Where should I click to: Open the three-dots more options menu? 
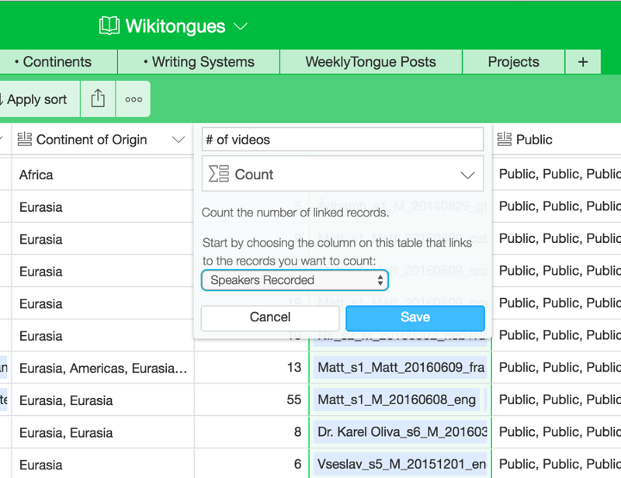[134, 99]
